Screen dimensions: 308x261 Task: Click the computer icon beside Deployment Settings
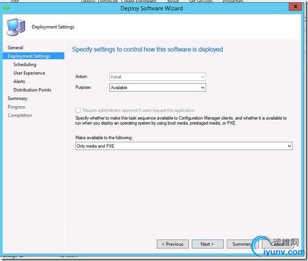[16, 27]
